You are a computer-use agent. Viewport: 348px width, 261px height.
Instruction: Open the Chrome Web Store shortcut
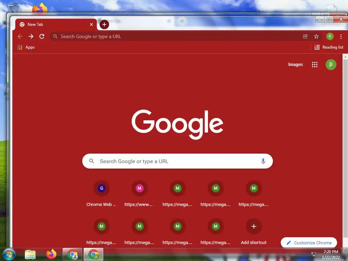(x=101, y=194)
